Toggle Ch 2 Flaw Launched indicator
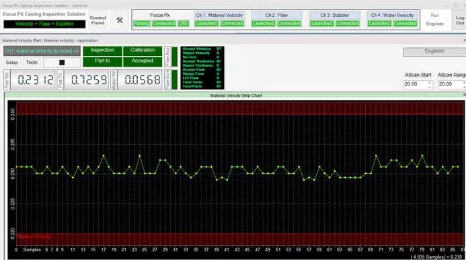 (x=264, y=24)
